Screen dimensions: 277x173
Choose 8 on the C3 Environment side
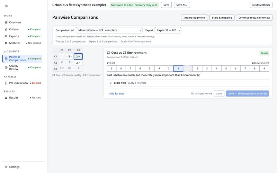pyautogui.click(x=254, y=69)
